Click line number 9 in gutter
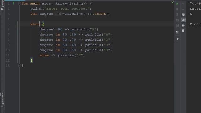 8,45
